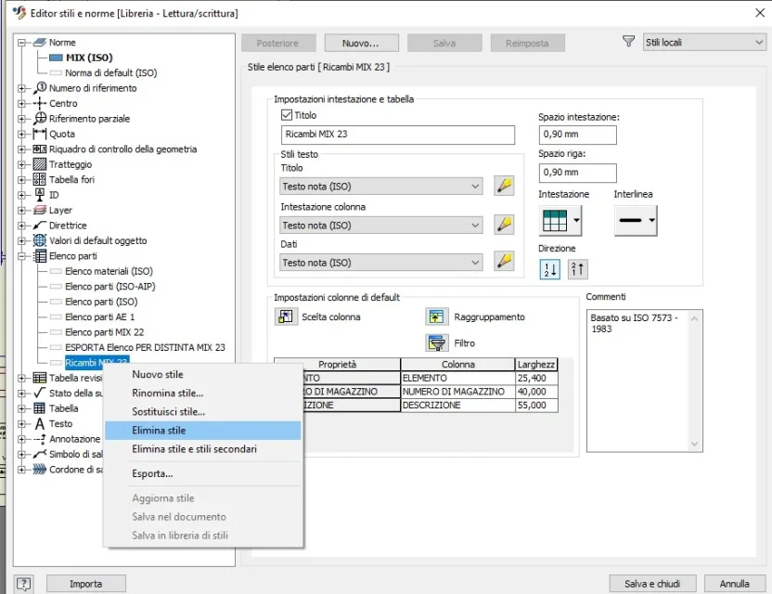The image size is (772, 594).
Task: Choose Nuovo stile from context menu
Action: coord(203,374)
